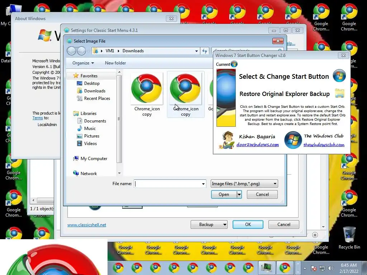Go back in Select Image File dialog
This screenshot has width=367, height=275.
coord(72,51)
